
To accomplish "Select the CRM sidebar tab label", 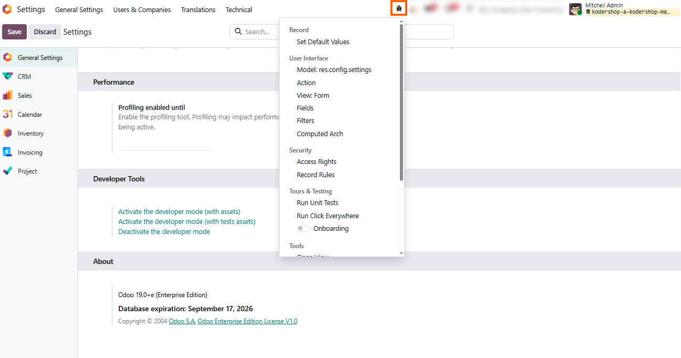I will pos(24,77).
